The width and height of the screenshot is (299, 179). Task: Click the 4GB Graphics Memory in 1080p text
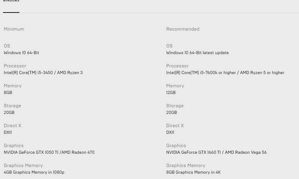[x=34, y=172]
